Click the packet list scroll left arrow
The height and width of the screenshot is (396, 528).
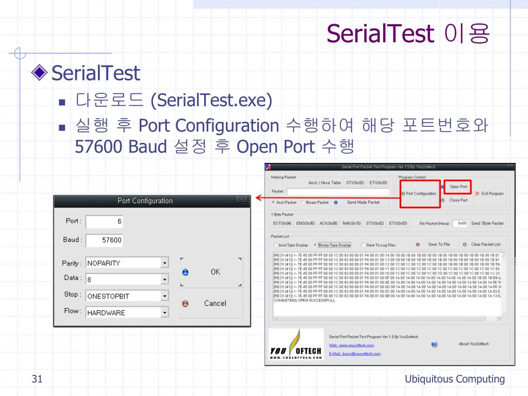(276, 318)
